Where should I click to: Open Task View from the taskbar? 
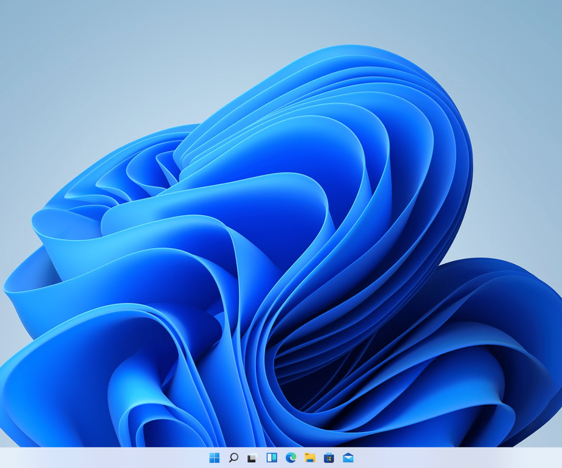tap(253, 458)
